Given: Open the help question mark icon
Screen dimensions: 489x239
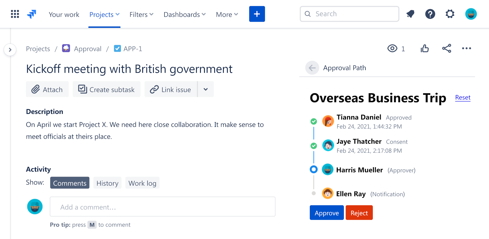Looking at the screenshot, I should point(430,14).
